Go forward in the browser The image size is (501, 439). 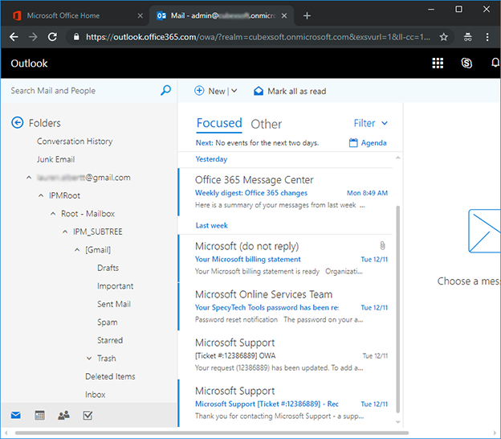tap(33, 37)
